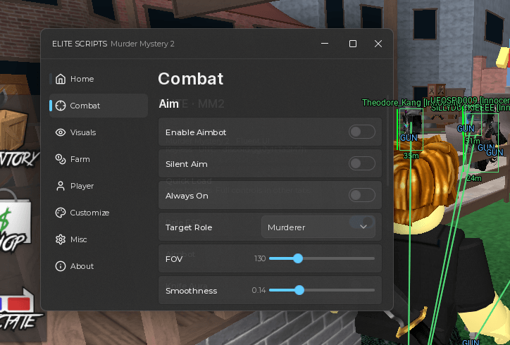Click "Murder Mystery 2" subtitle in title bar
510x345 pixels.
click(x=142, y=44)
